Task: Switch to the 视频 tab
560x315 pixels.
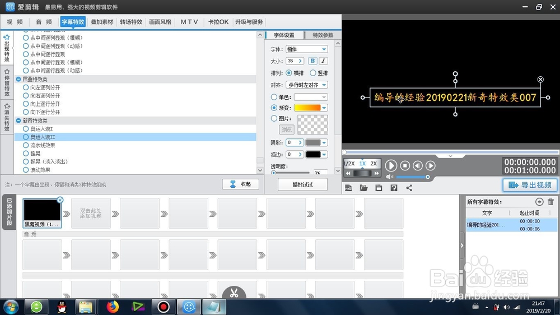Action: (x=15, y=22)
